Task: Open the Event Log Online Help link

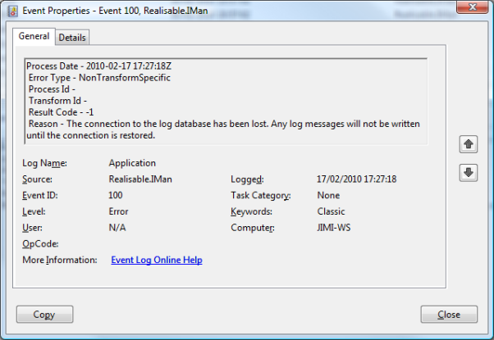Action: pyautogui.click(x=156, y=261)
